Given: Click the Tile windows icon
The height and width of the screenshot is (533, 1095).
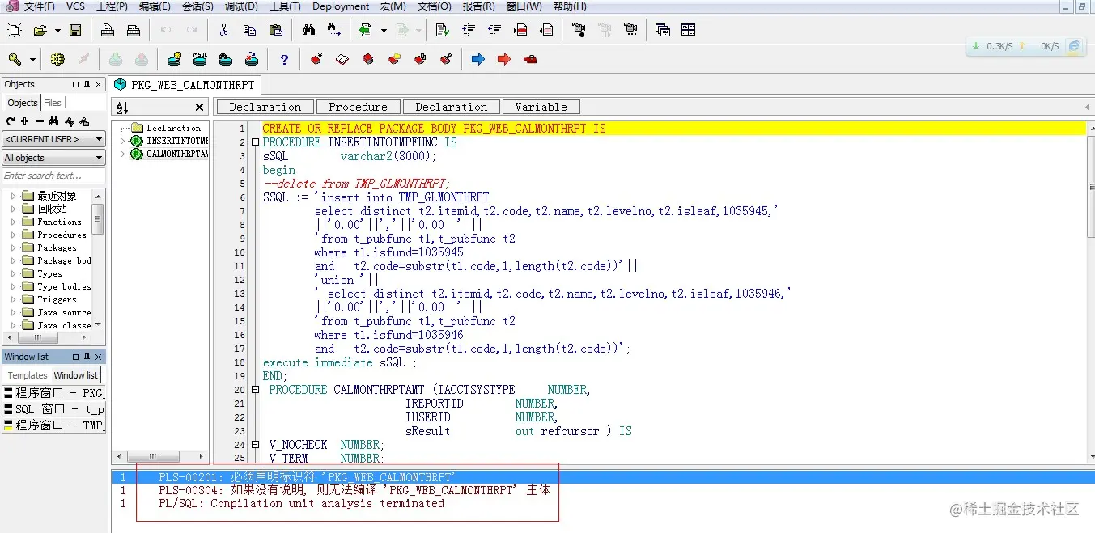Looking at the screenshot, I should click(689, 30).
